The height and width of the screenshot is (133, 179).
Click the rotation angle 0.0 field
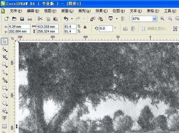point(106,29)
